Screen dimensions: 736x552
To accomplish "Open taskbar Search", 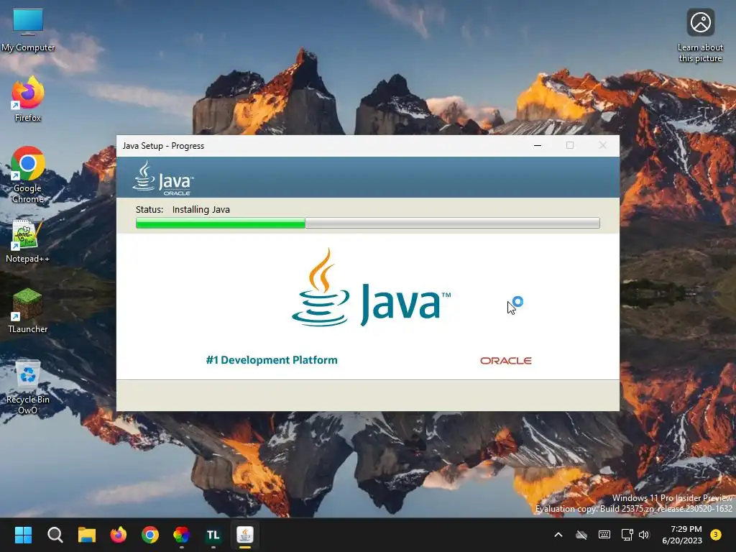I will (x=55, y=535).
